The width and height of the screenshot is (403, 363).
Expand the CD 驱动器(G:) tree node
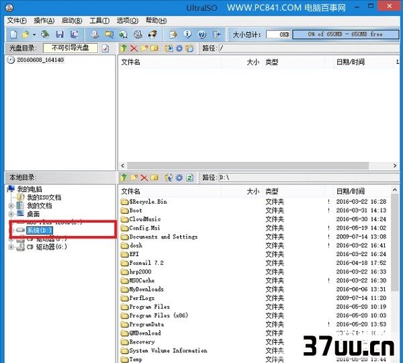pos(11,247)
